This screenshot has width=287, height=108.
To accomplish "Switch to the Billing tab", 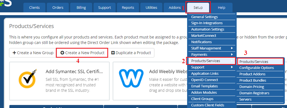I will (81, 7).
